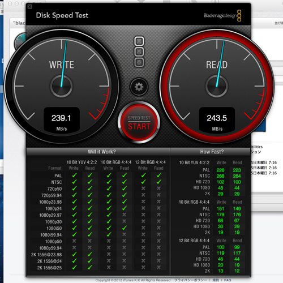Click the 12 Bit RGB 4:4:4 column header in Will it Work
283x283 pixels.
151,162
